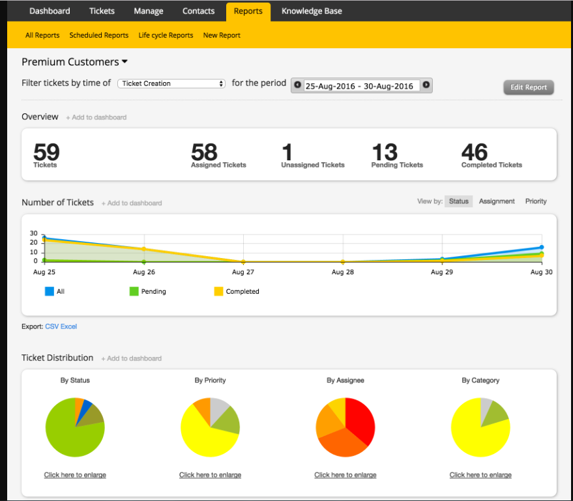Export the ticket data as CSV
This screenshot has height=501, width=573.
pyautogui.click(x=51, y=326)
